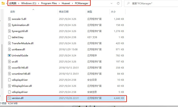Click the folder icon in address bar
The height and width of the screenshot is (107, 178).
point(3,3)
